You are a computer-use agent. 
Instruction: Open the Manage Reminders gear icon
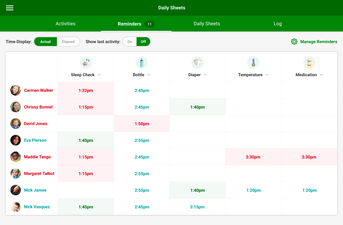[x=294, y=41]
